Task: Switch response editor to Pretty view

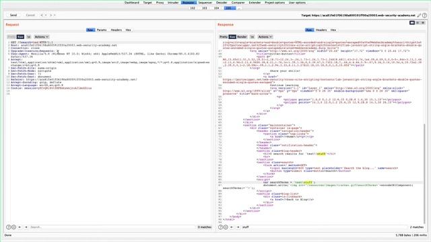Action: (x=224, y=37)
